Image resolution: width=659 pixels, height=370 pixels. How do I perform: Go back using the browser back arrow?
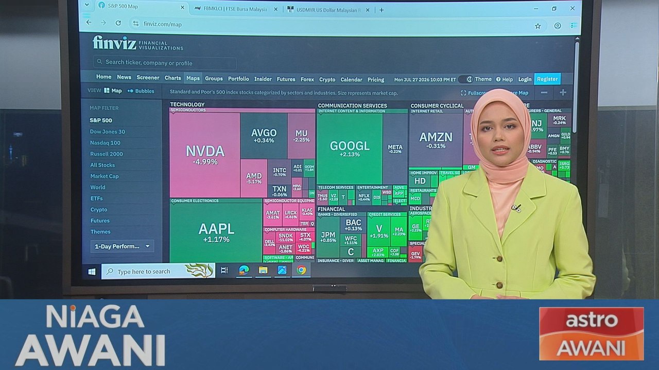pos(89,23)
